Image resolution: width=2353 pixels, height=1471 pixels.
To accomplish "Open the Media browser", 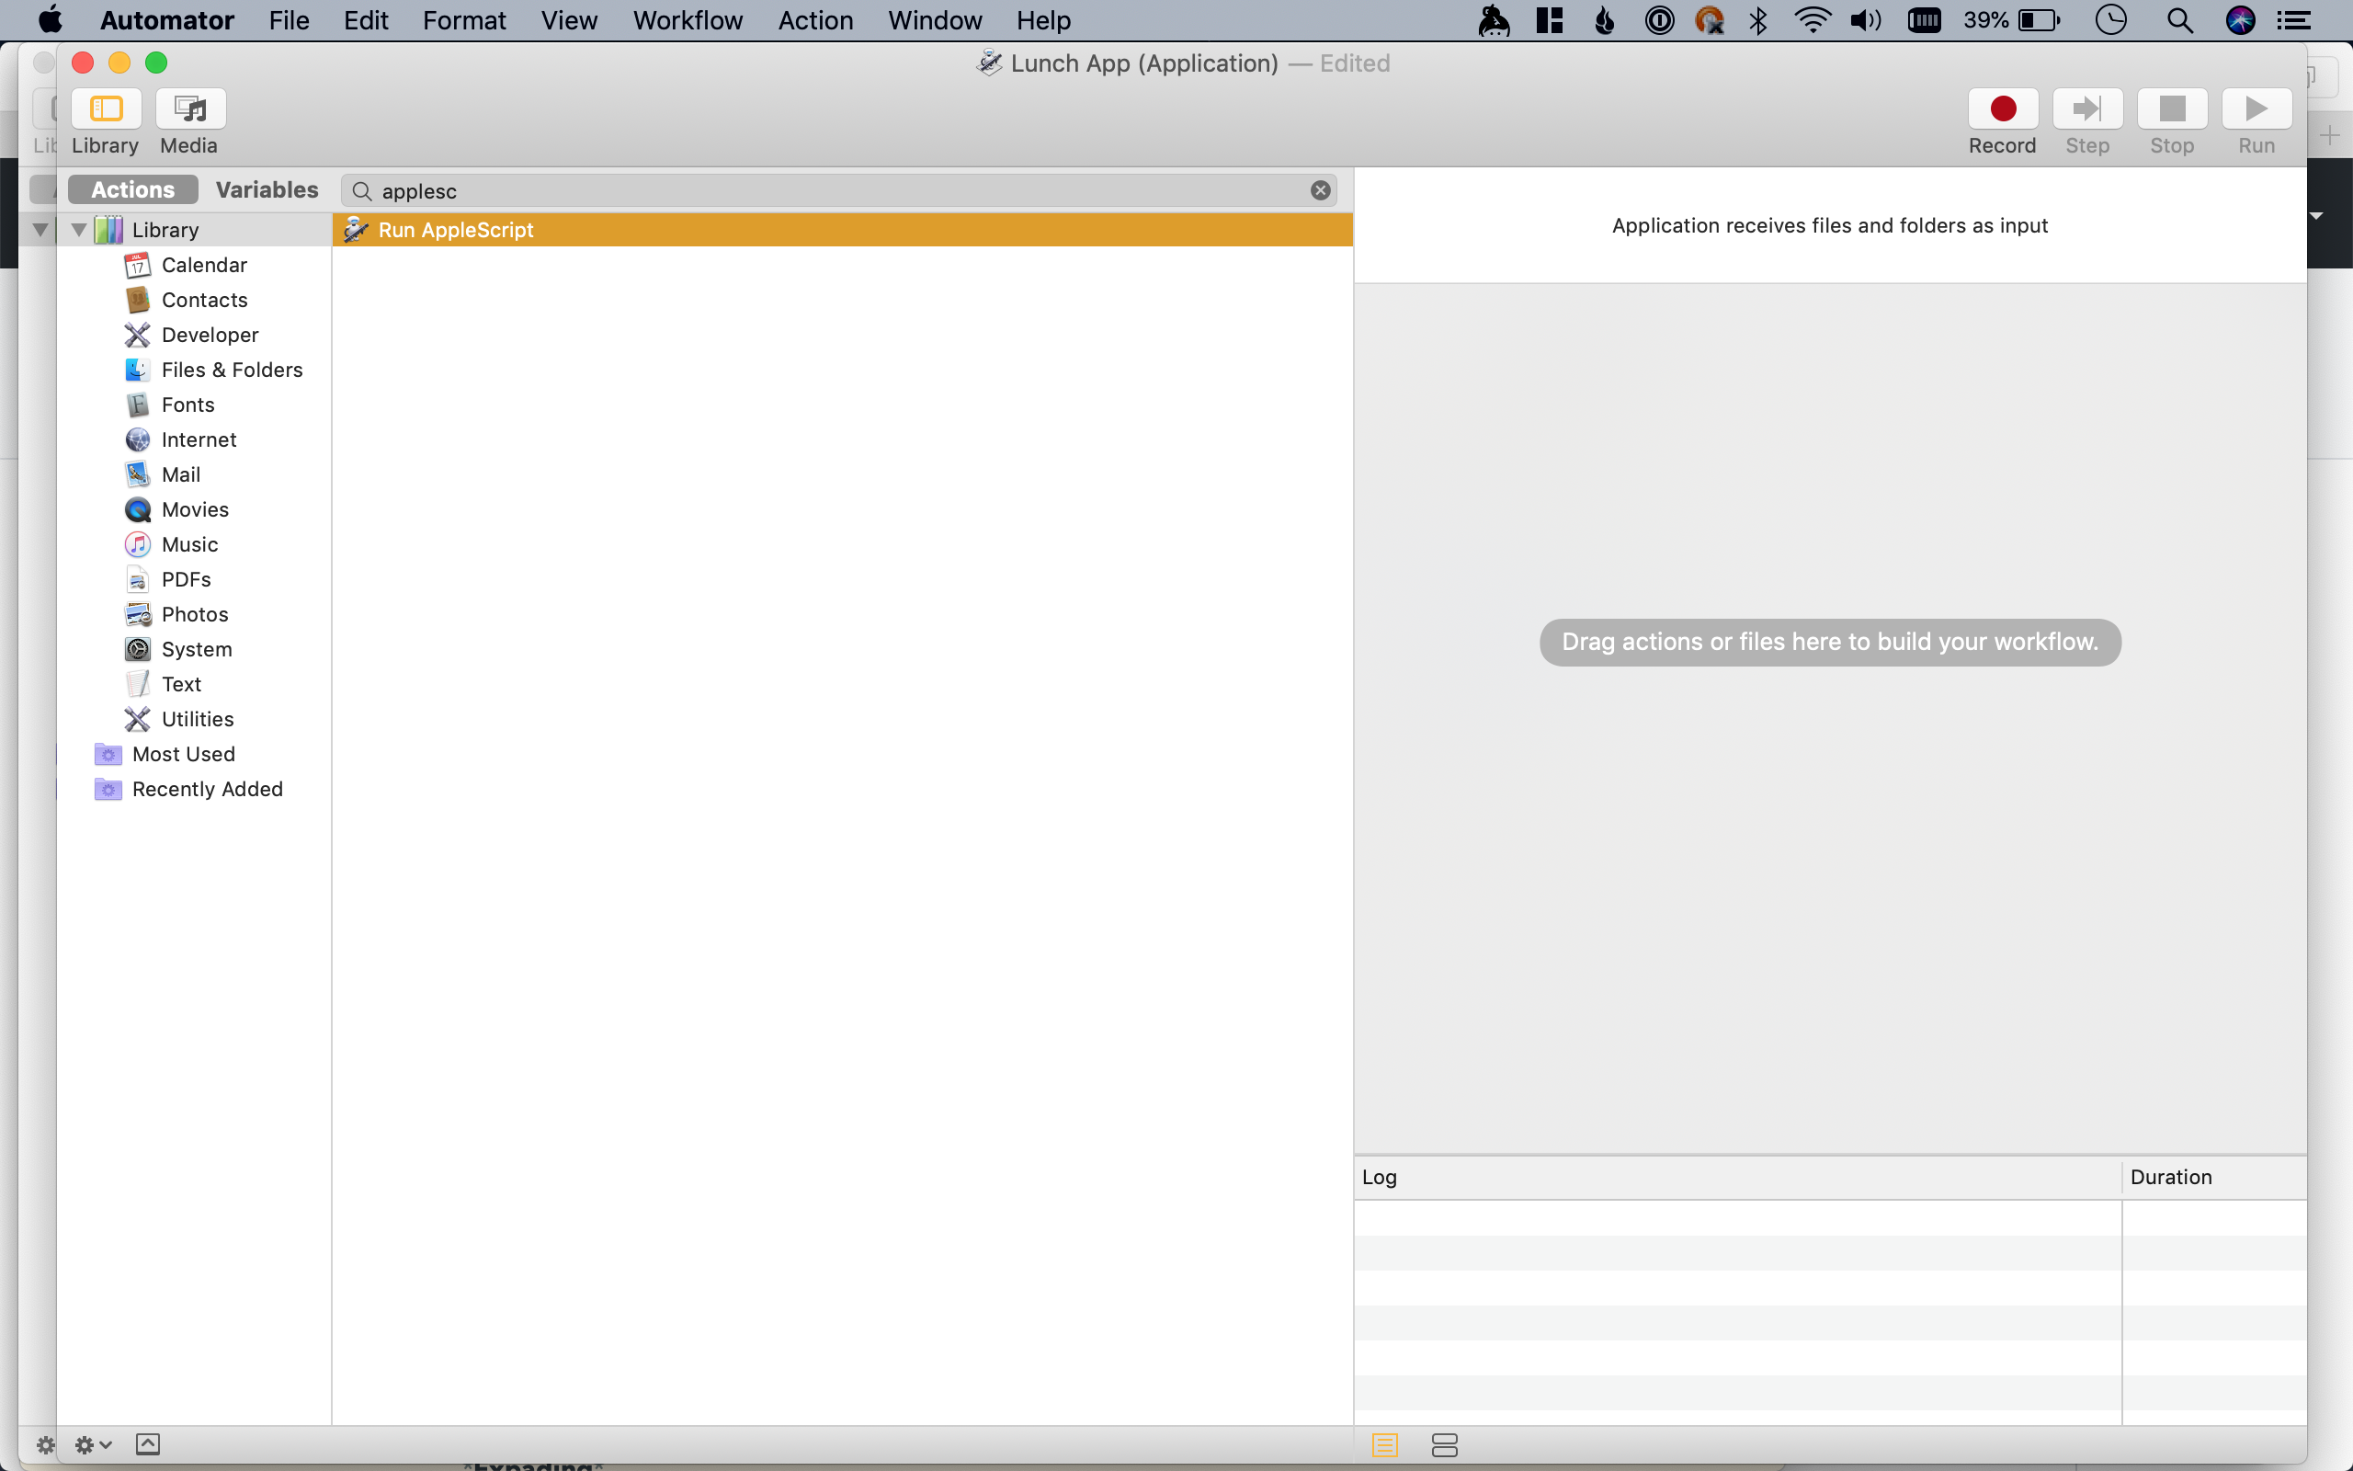I will tap(189, 109).
